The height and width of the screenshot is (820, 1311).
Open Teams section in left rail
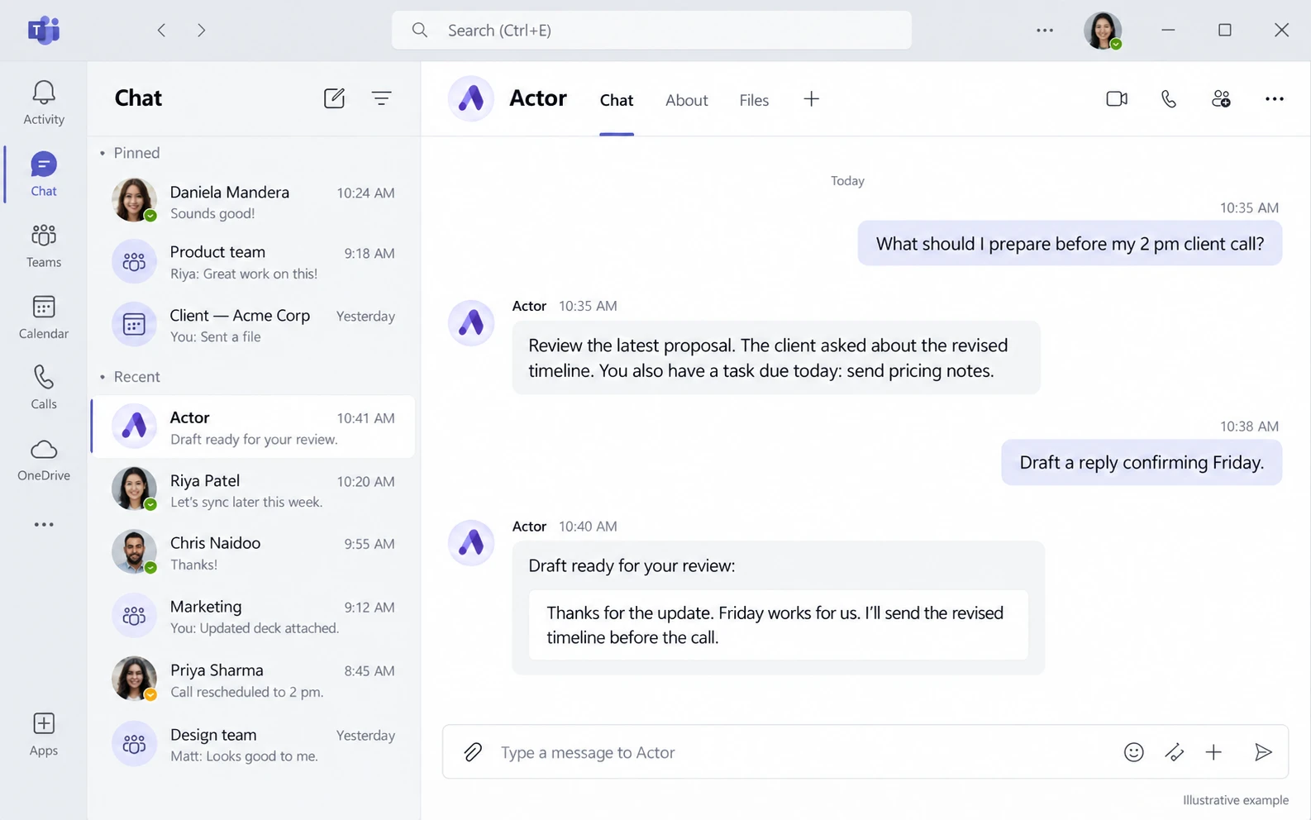tap(44, 246)
